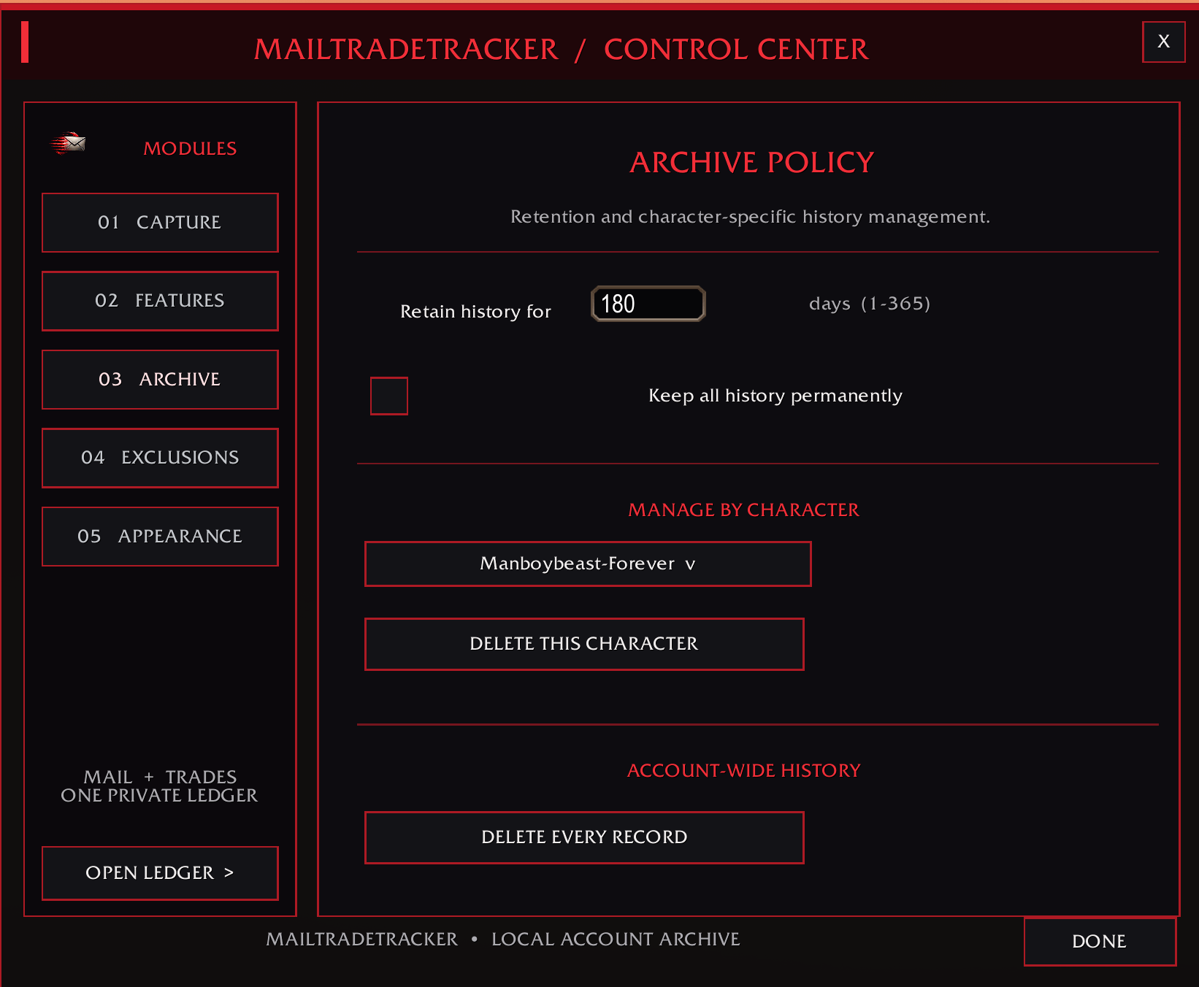
Task: Click the Account-Wide History heading
Action: 744,770
